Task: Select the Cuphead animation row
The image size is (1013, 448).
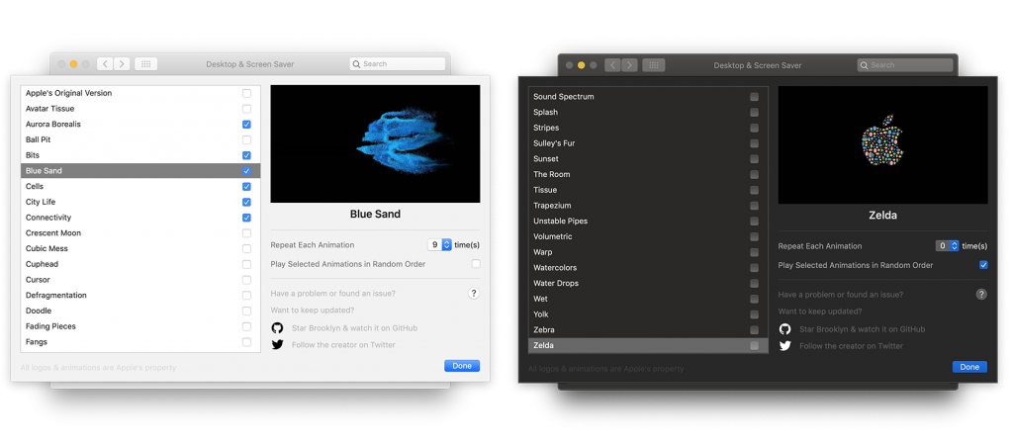Action: click(x=140, y=264)
